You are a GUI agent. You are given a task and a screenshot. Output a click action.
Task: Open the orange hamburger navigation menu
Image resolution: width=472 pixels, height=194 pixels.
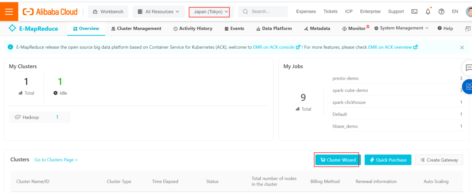click(x=9, y=11)
